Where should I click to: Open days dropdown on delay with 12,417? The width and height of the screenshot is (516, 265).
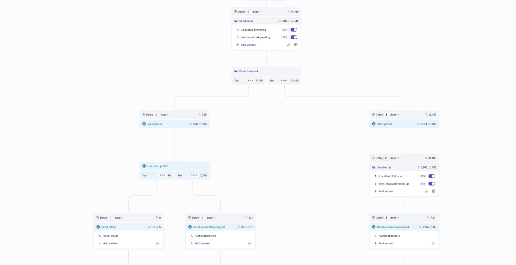[395, 114]
